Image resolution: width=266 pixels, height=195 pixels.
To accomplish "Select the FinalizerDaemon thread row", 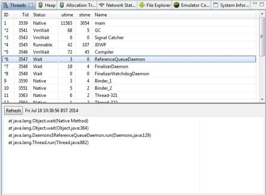I will (x=129, y=66).
